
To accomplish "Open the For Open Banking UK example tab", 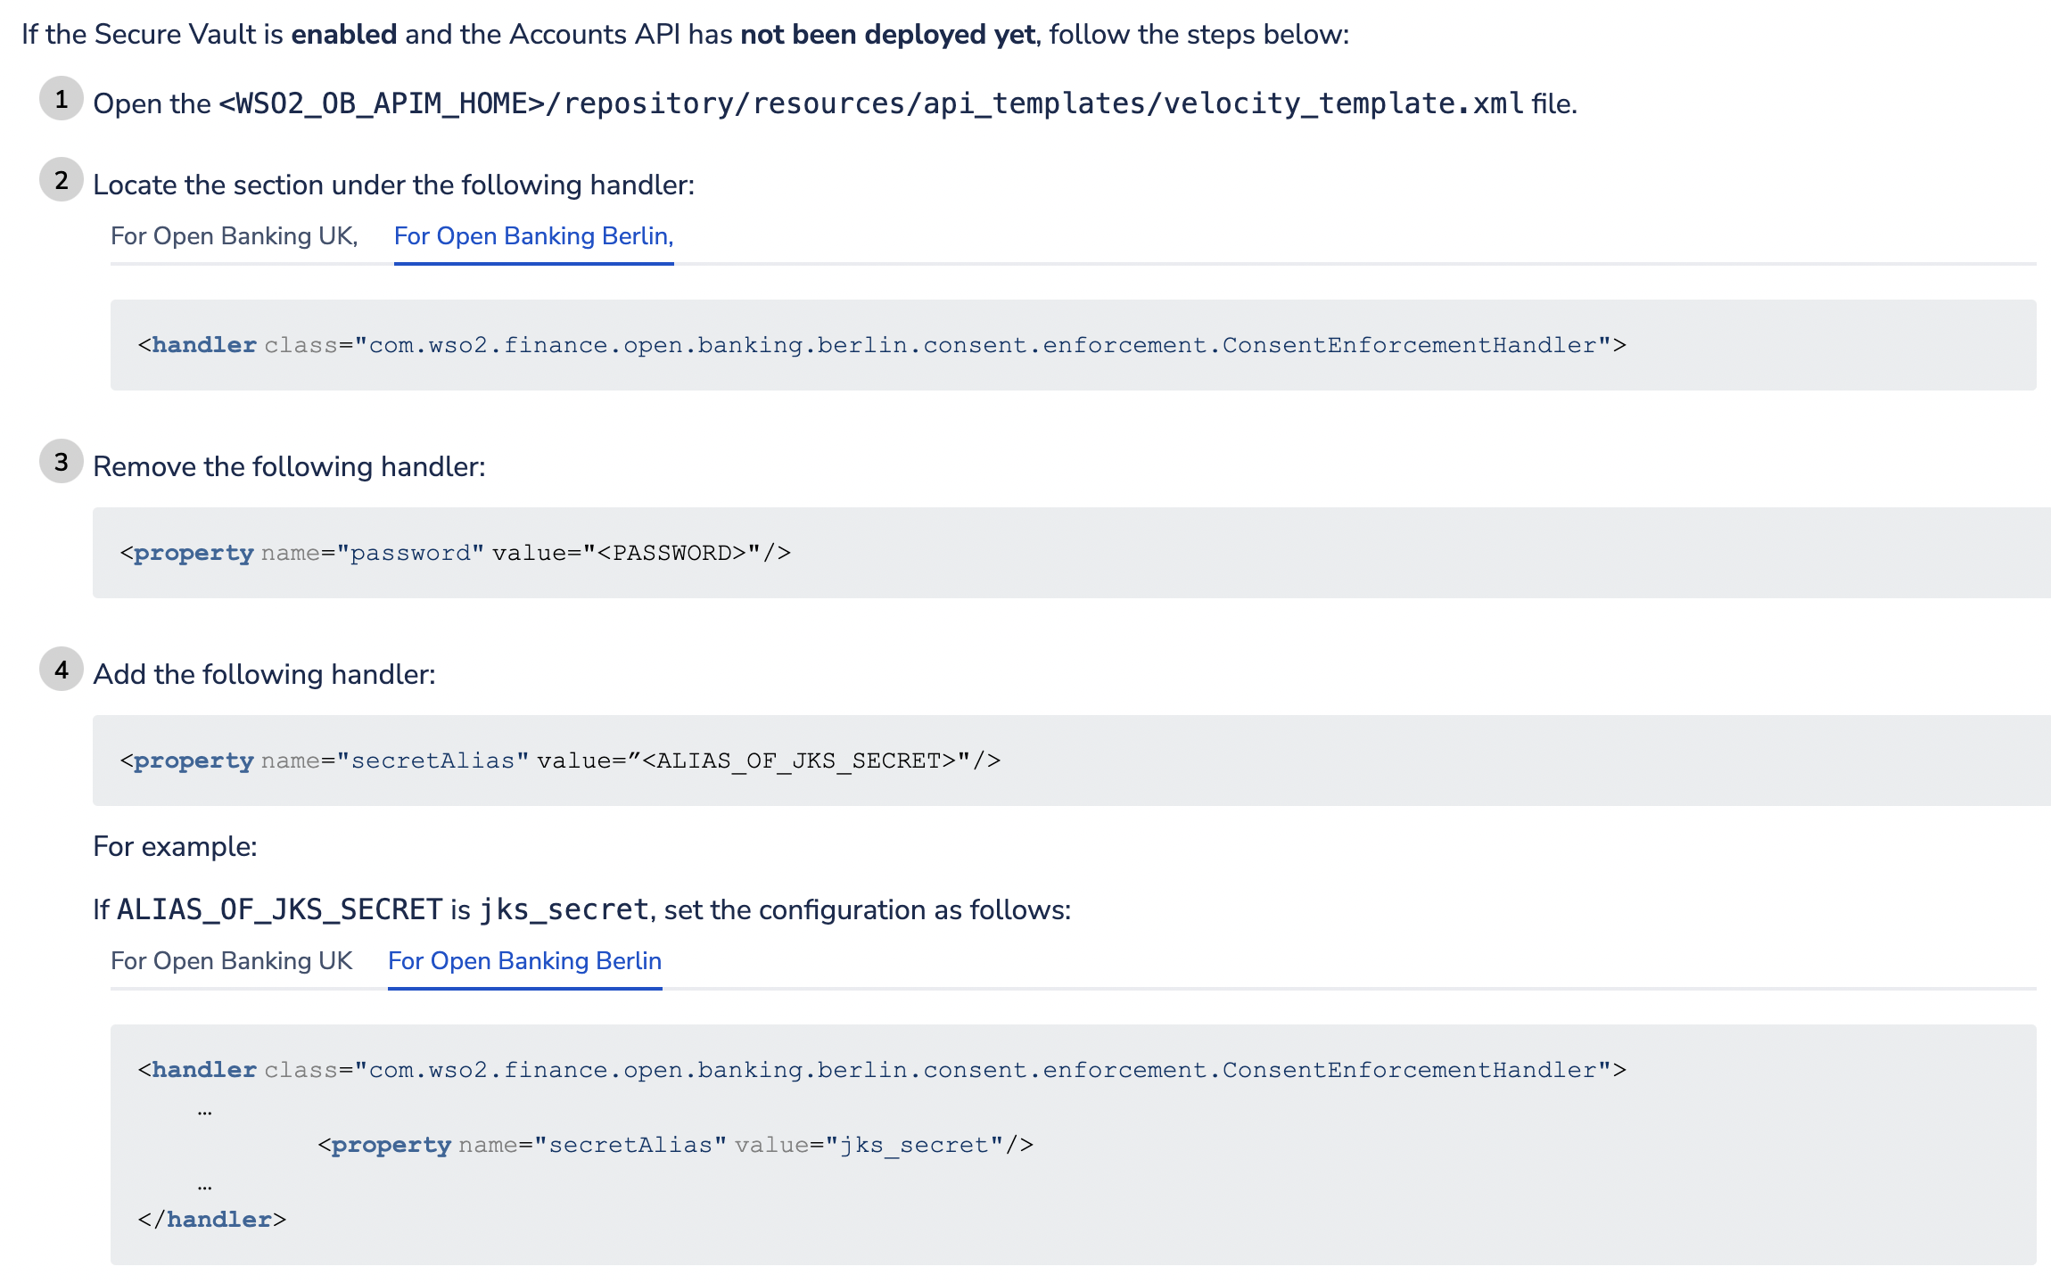I will [x=232, y=960].
